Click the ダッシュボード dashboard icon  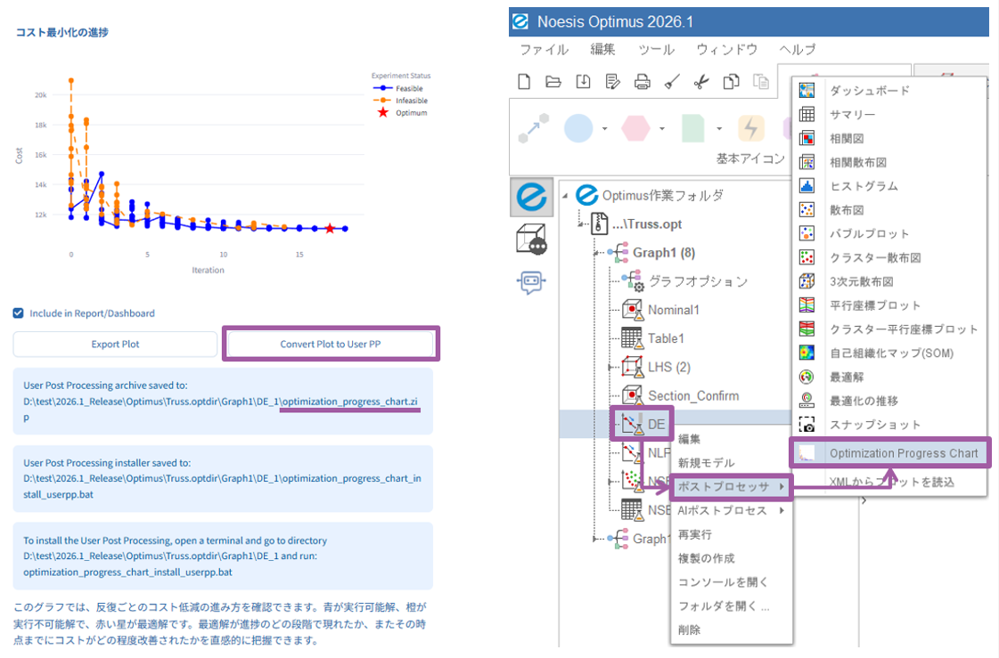[807, 90]
